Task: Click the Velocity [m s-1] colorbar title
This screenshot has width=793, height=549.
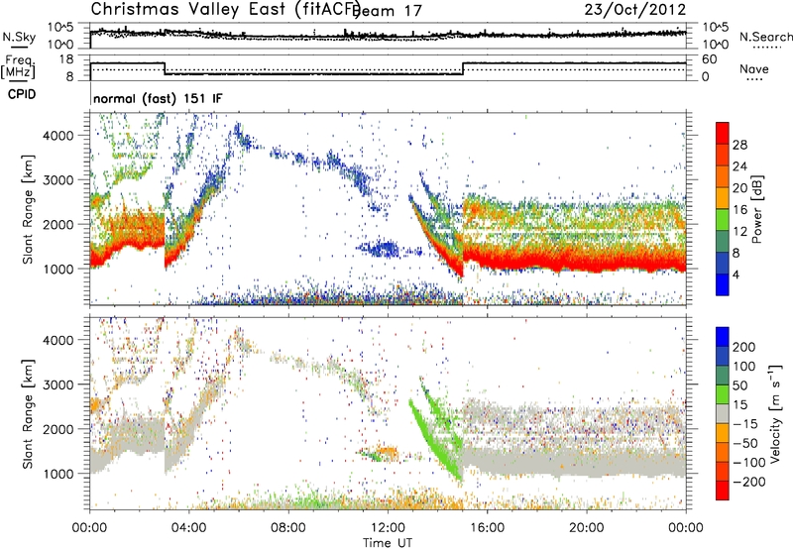Action: [x=775, y=413]
